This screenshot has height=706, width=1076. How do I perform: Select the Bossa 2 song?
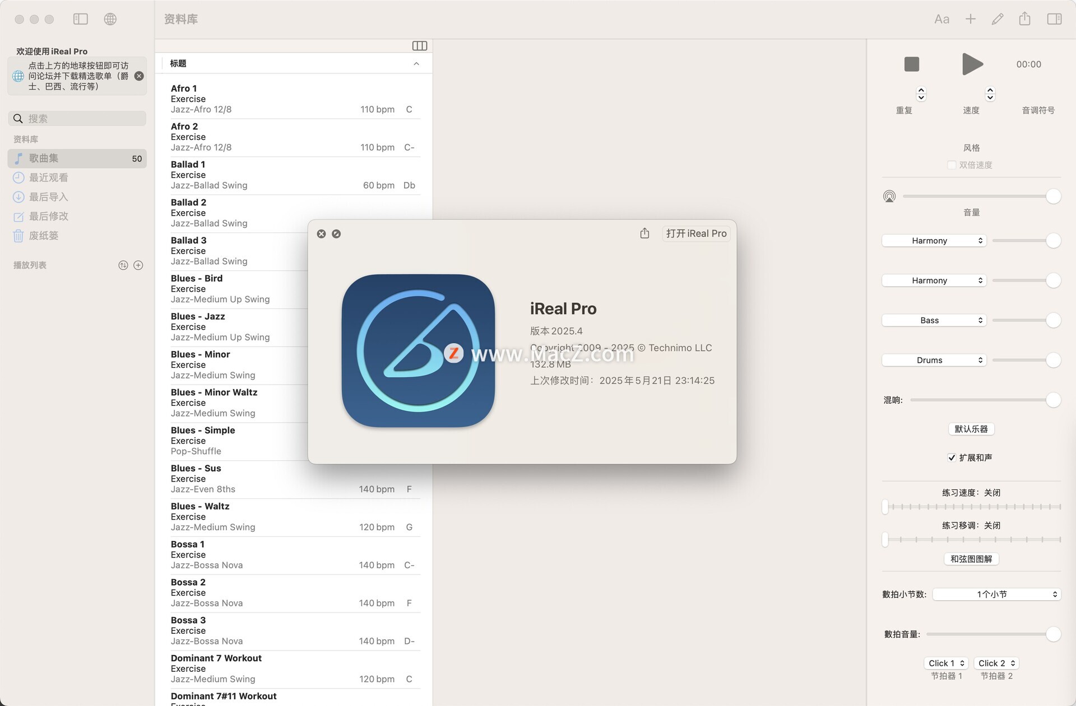pyautogui.click(x=294, y=593)
